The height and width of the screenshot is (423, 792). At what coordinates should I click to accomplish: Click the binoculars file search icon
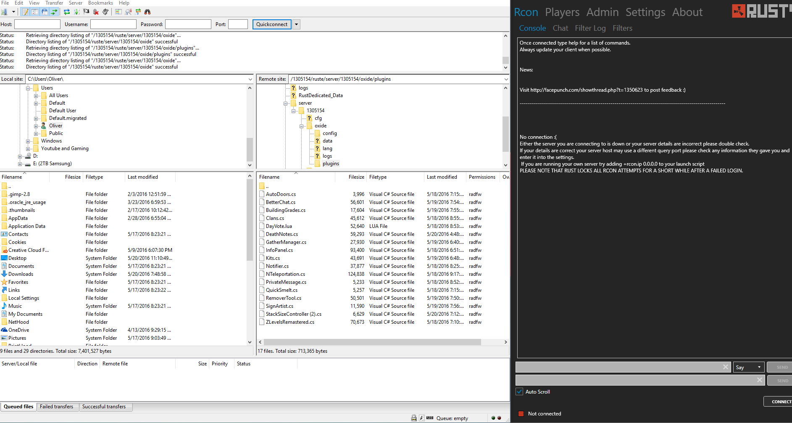(147, 12)
